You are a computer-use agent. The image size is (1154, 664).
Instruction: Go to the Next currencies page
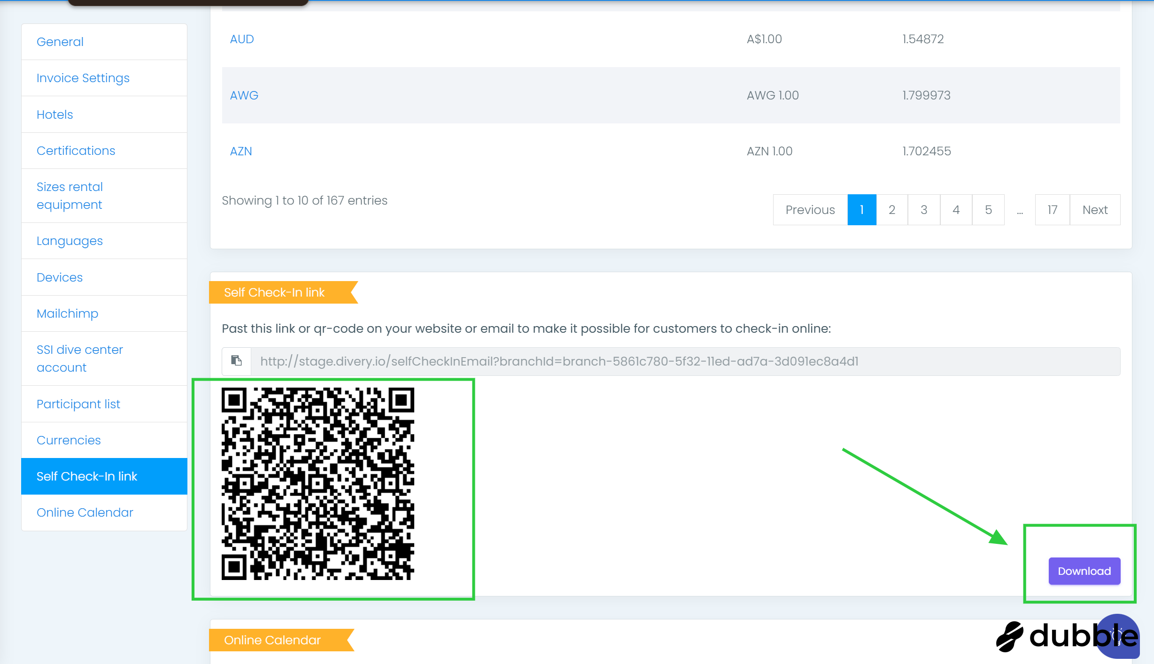coord(1094,210)
